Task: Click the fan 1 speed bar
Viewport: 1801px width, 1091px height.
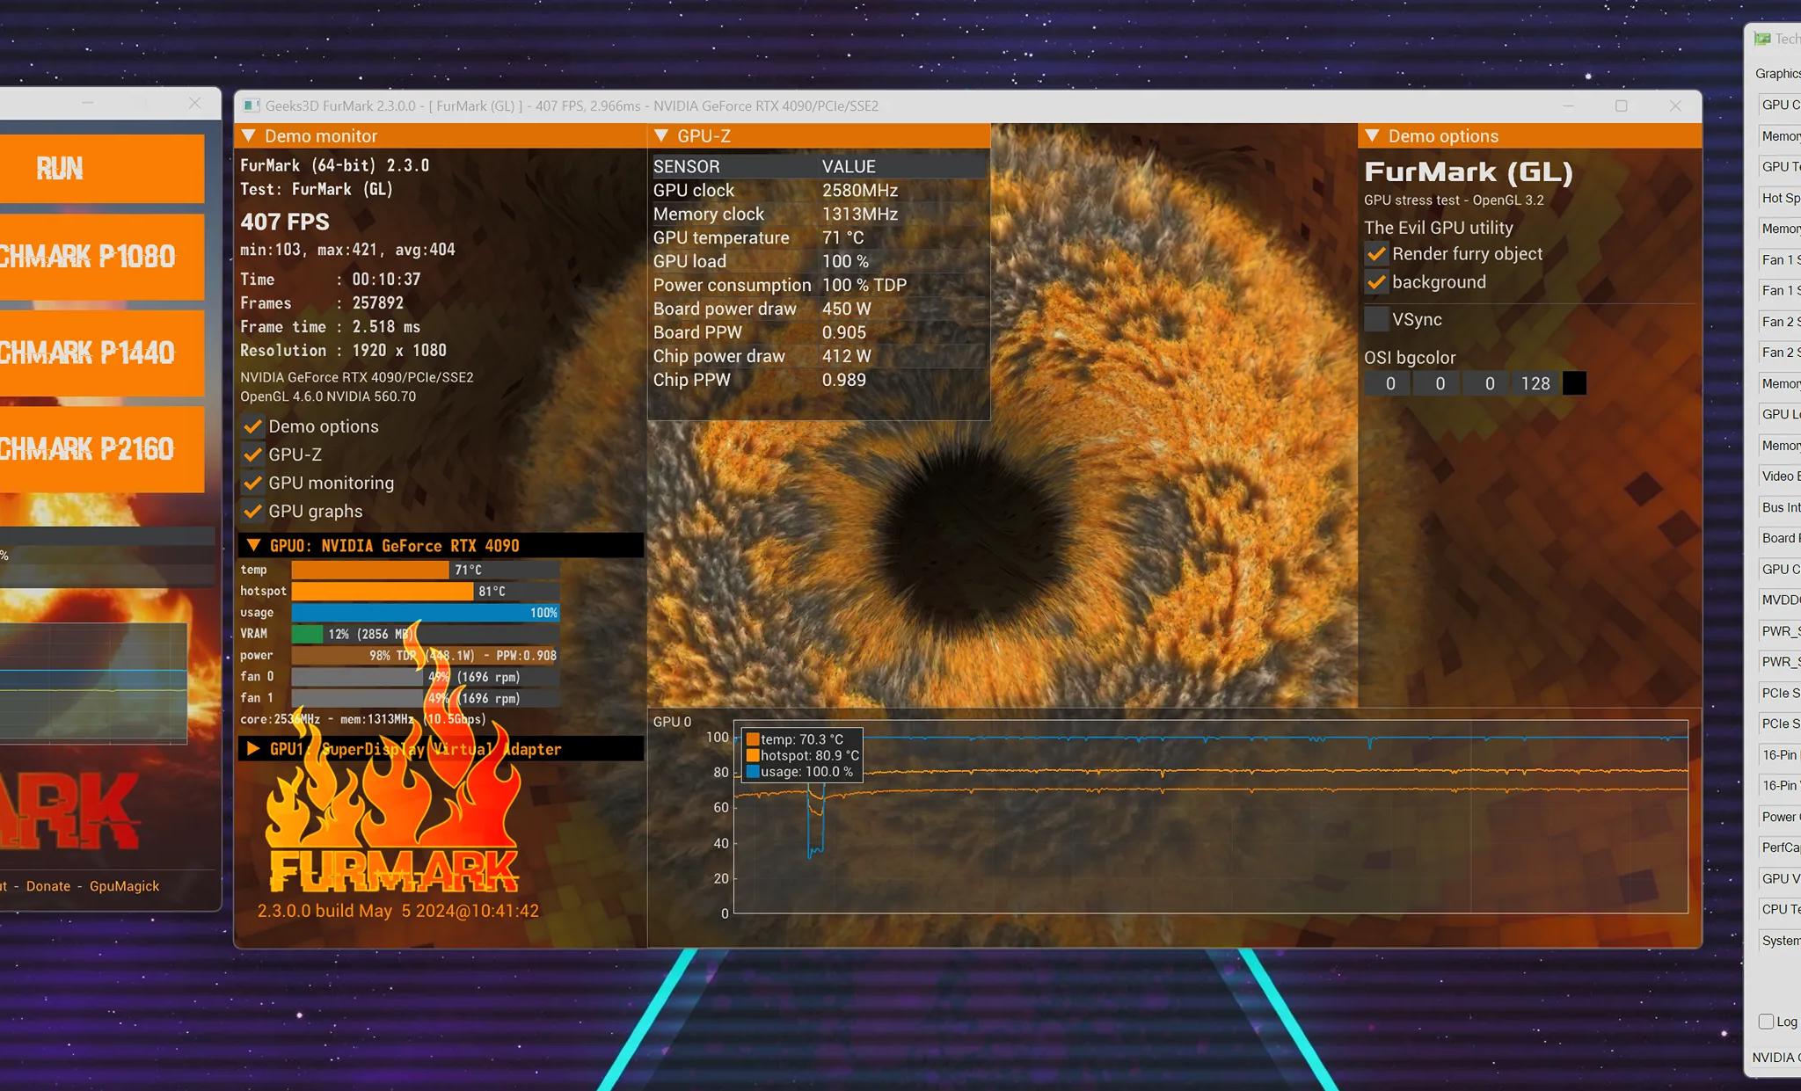Action: click(426, 698)
